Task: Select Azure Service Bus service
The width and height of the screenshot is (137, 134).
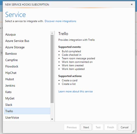Action: point(27,41)
